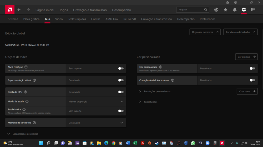This screenshot has height=147, width=263.
Task: Show help for Correção de deficiência de cor
Action: click(173, 80)
